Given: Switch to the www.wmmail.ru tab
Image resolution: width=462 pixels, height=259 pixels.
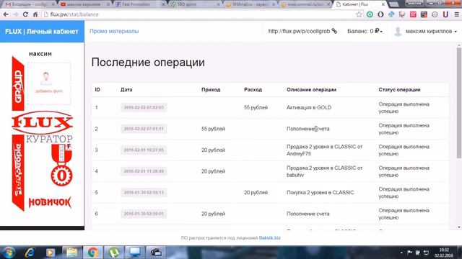Looking at the screenshot, I should 305,4.
